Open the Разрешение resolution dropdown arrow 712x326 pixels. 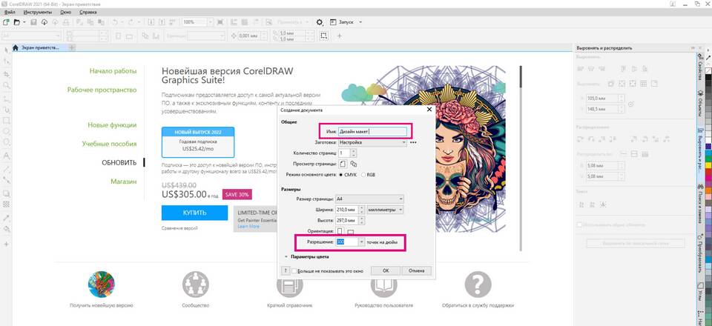(361, 242)
